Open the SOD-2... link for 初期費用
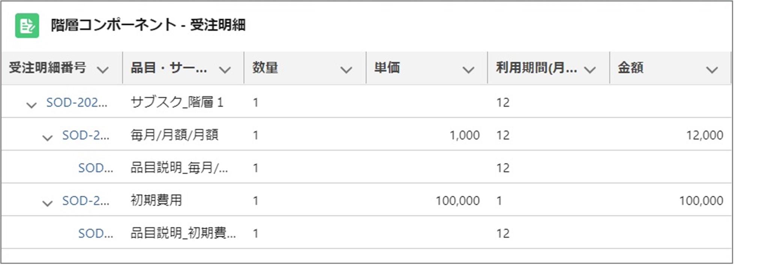 coord(85,201)
